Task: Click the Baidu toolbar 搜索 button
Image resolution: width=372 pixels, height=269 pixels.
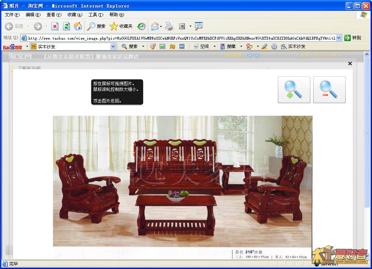Action: tap(130, 47)
